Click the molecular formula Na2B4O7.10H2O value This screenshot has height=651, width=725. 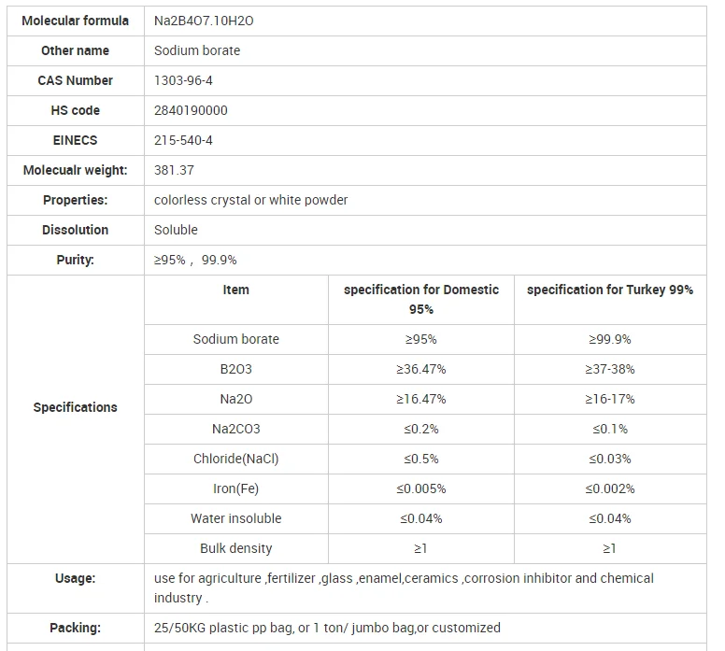(x=204, y=21)
